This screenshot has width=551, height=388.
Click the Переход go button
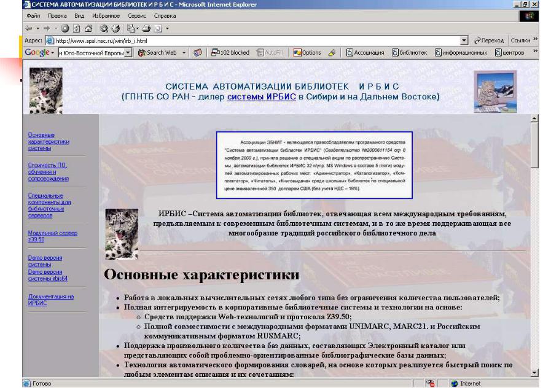pos(489,41)
